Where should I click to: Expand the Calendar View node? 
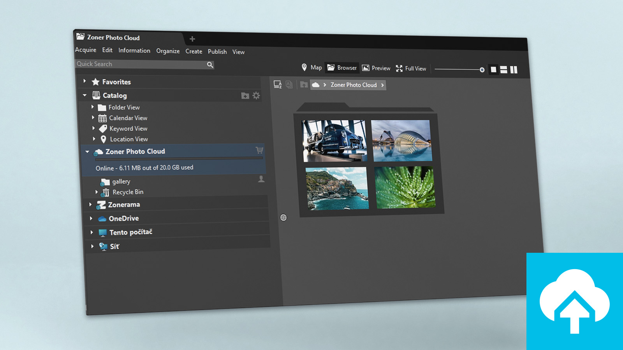point(93,117)
